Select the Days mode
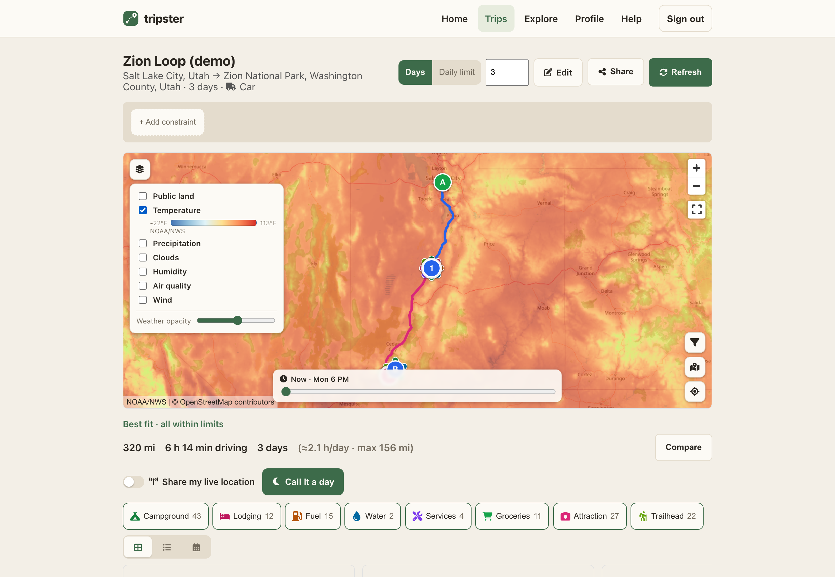Screen dimensions: 835x577 click(x=415, y=72)
